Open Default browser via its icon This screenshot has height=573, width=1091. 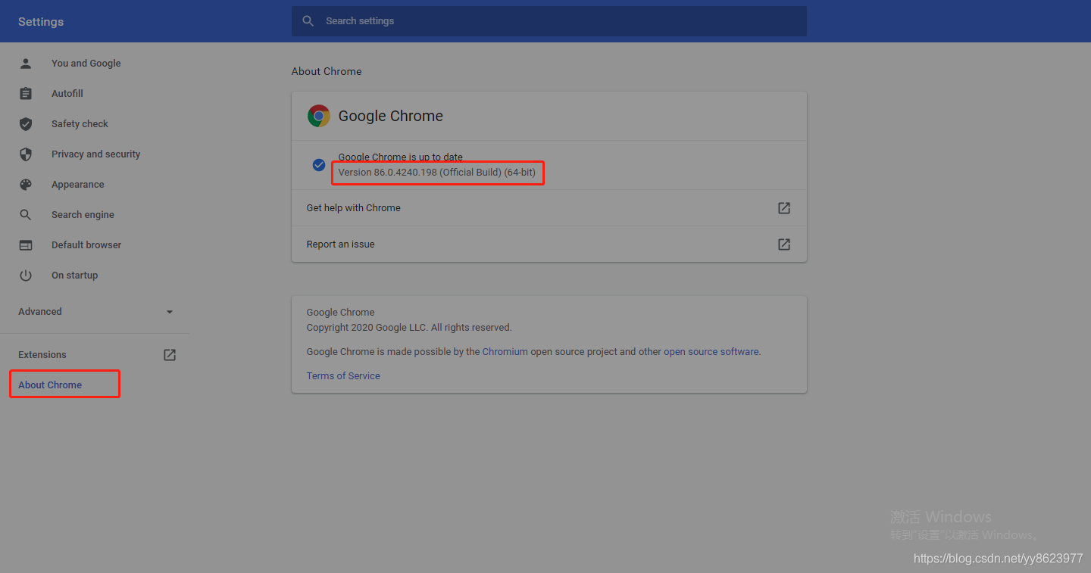point(26,244)
